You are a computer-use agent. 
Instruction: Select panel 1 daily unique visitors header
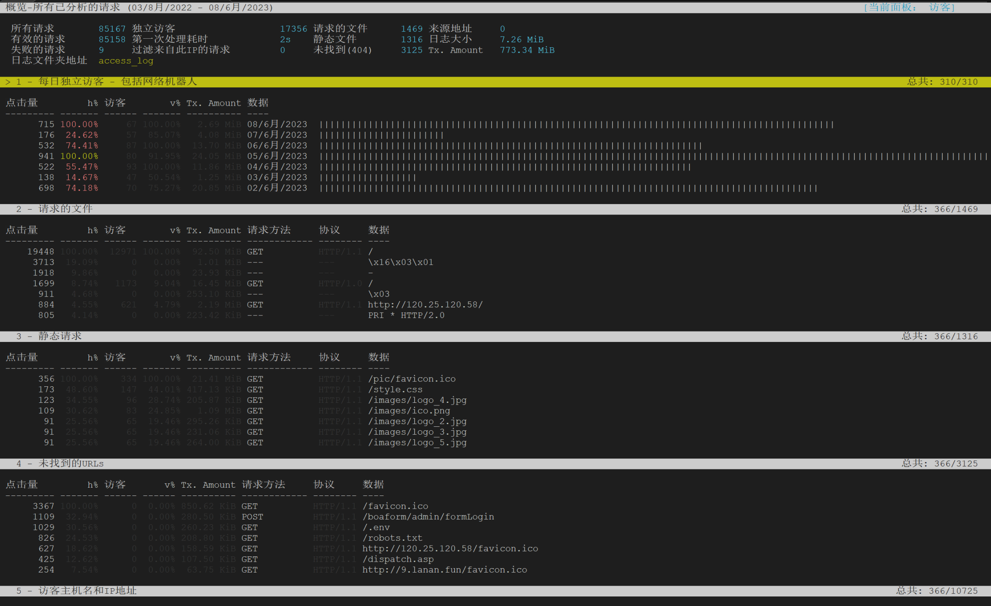coord(495,81)
